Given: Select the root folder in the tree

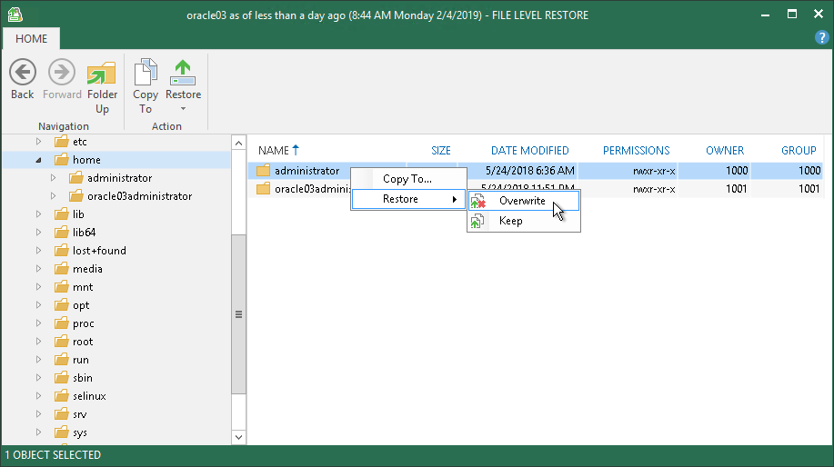Looking at the screenshot, I should tap(83, 342).
